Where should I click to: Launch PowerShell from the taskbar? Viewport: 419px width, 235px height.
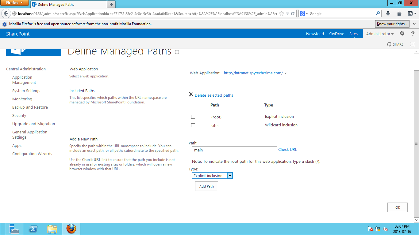33,229
